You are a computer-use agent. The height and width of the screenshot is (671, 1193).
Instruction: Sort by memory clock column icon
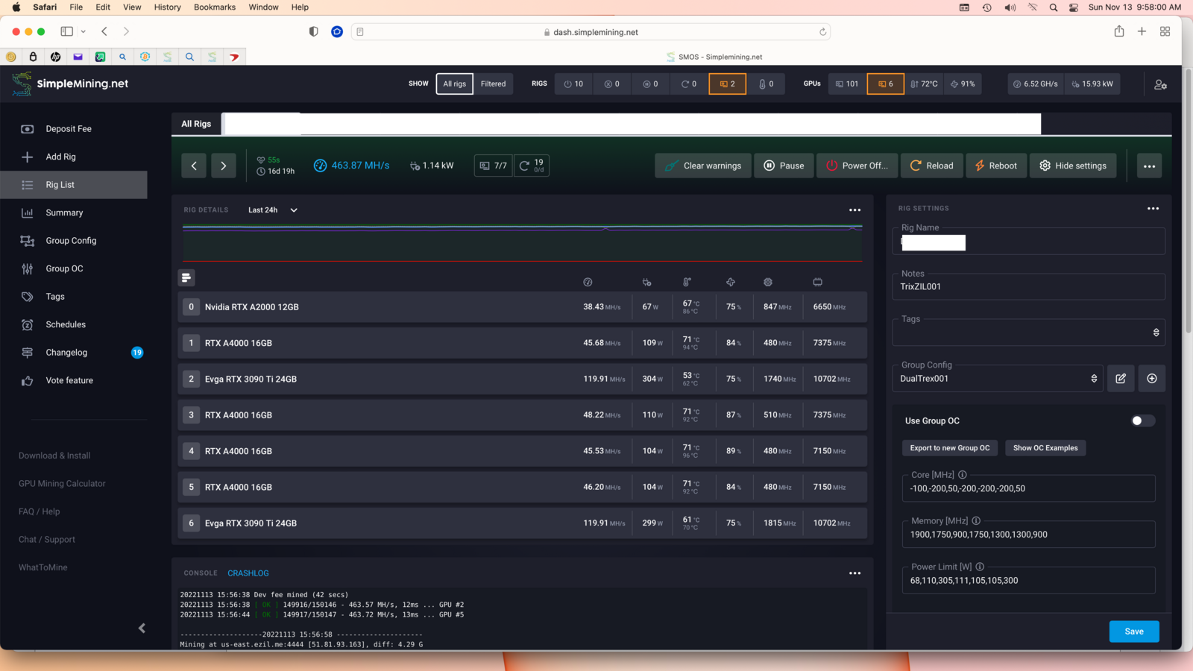(x=817, y=282)
